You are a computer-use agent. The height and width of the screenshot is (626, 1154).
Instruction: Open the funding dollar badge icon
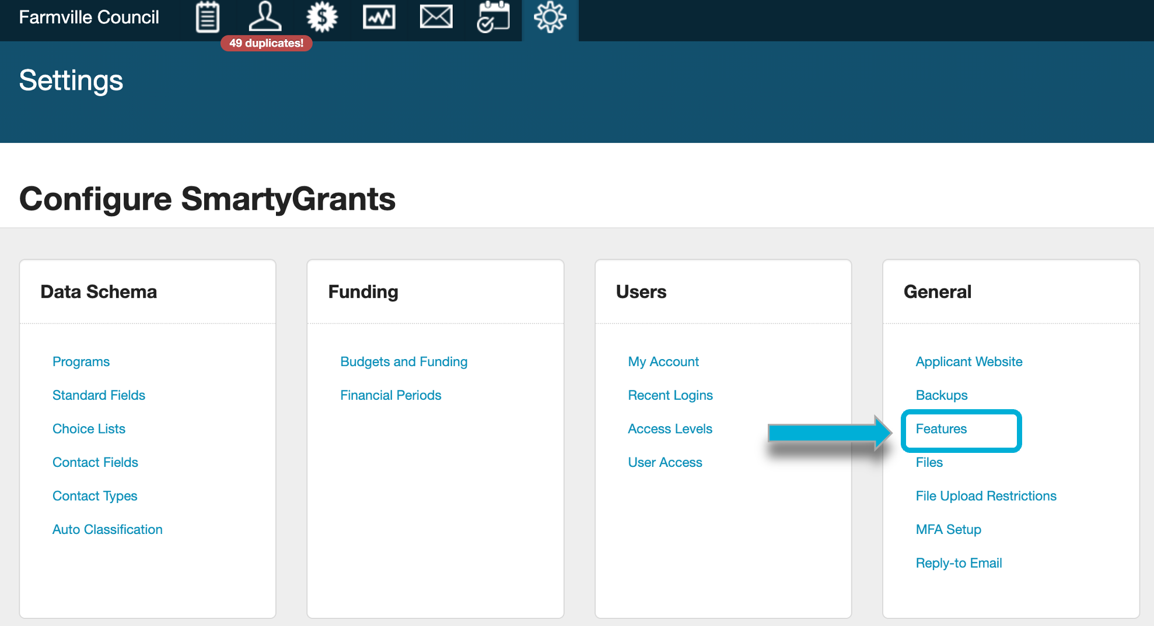(x=322, y=17)
